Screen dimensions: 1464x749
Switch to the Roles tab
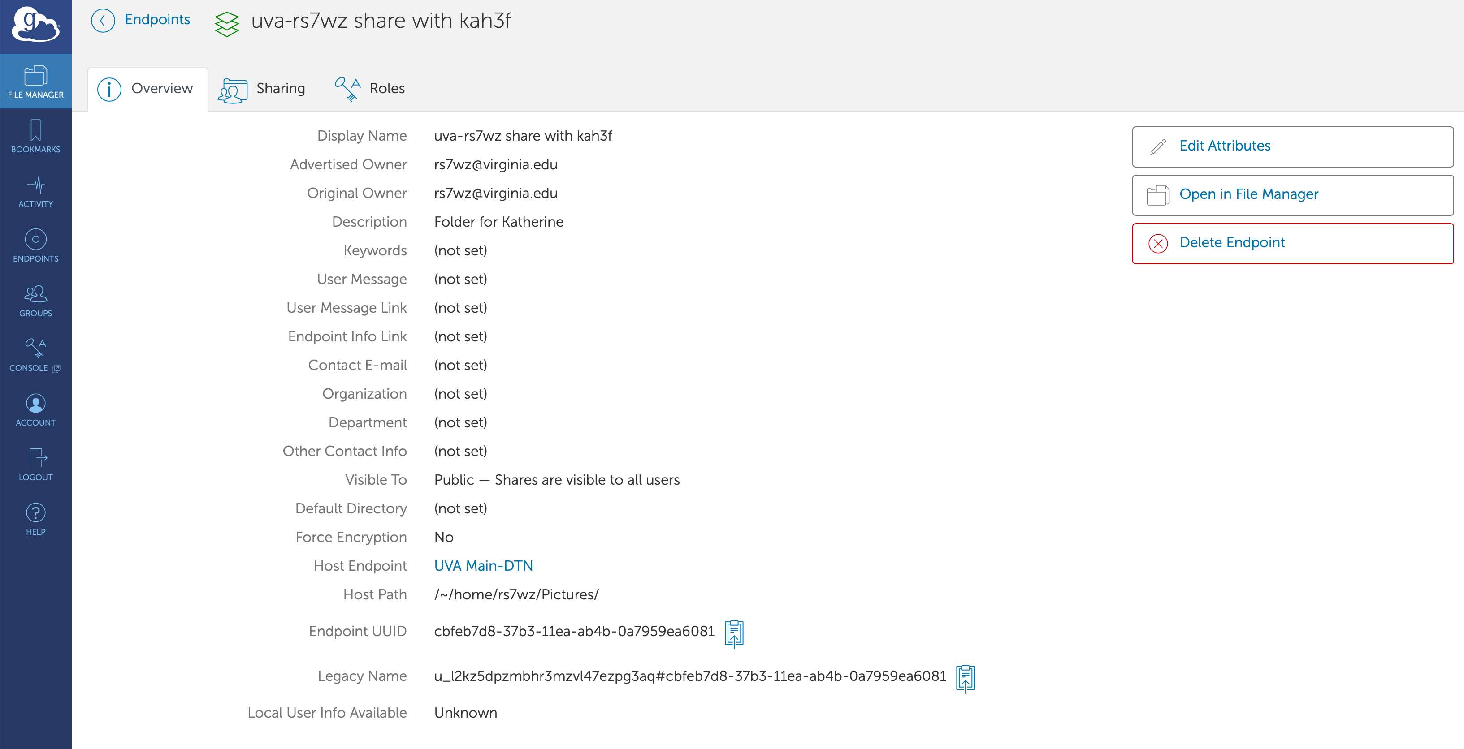(386, 88)
